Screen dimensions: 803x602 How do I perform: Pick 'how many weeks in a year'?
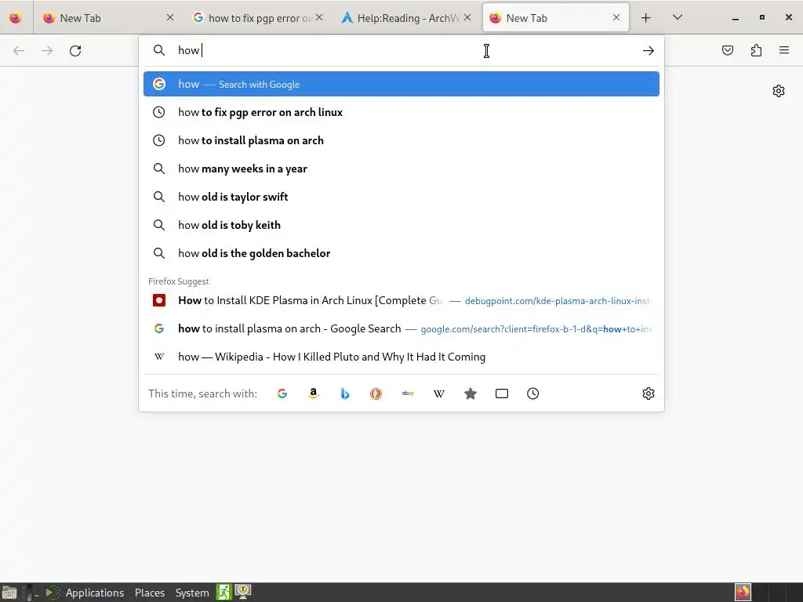coord(401,169)
